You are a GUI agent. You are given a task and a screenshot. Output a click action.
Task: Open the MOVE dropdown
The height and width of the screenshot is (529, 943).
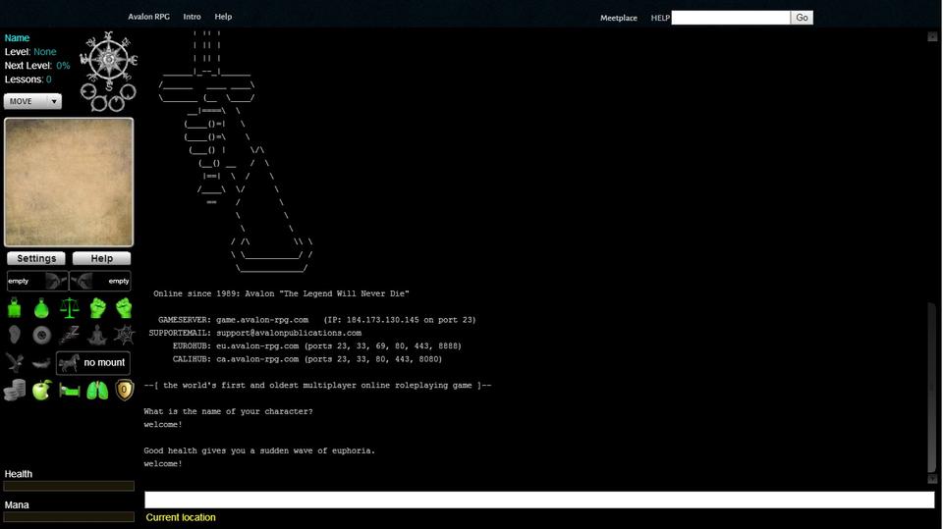point(32,101)
